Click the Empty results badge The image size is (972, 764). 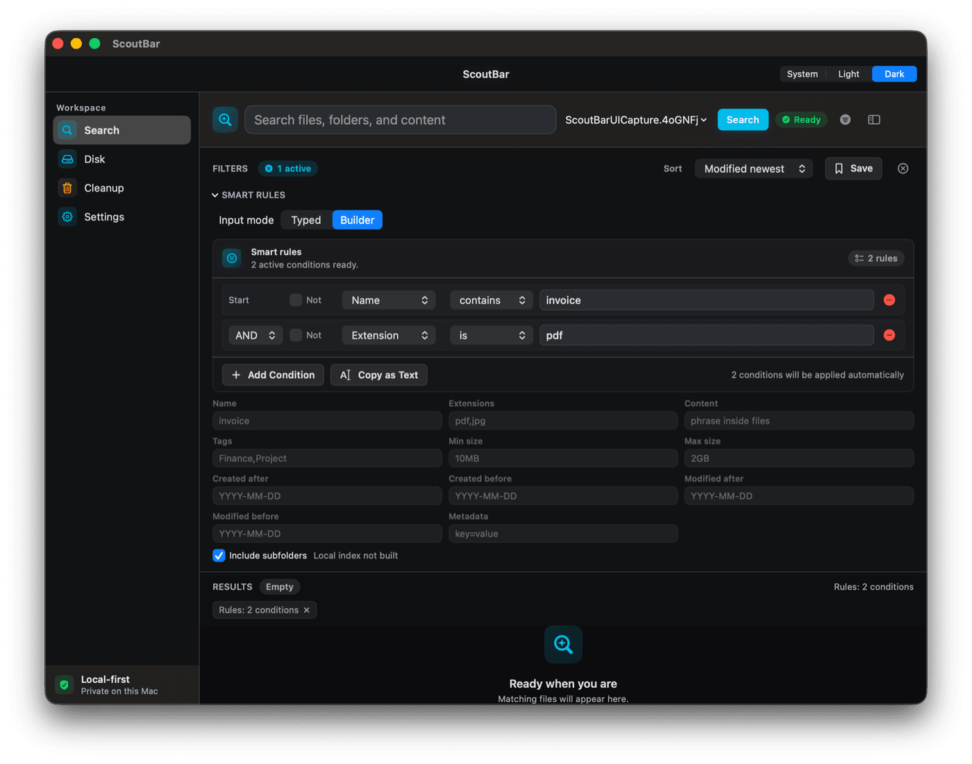(280, 586)
